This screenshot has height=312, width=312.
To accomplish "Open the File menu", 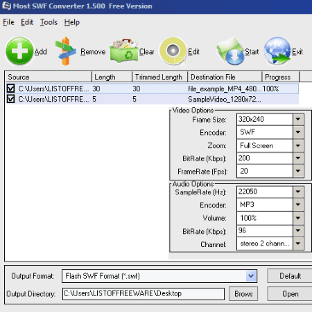I will (x=8, y=22).
